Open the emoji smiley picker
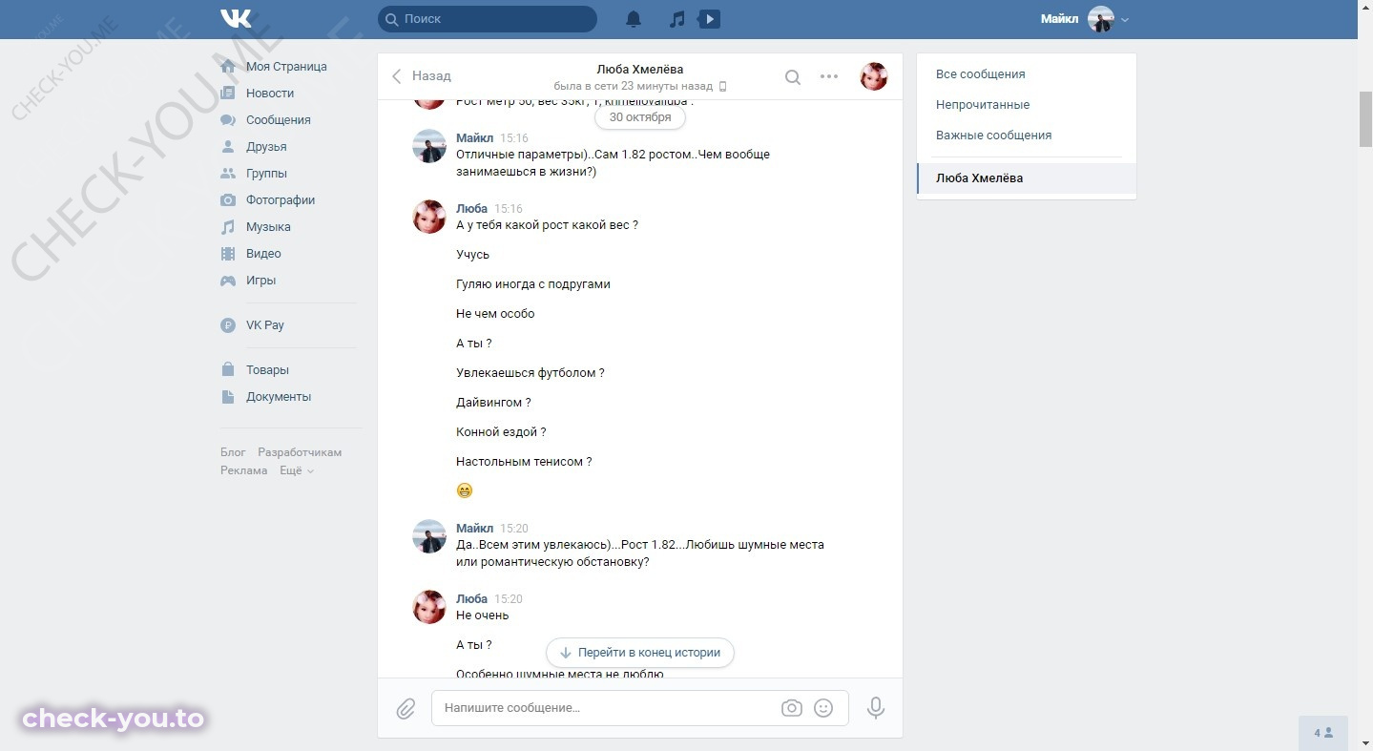 [x=823, y=708]
